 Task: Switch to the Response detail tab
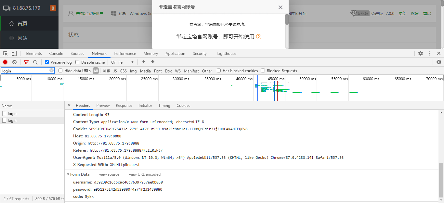point(124,106)
